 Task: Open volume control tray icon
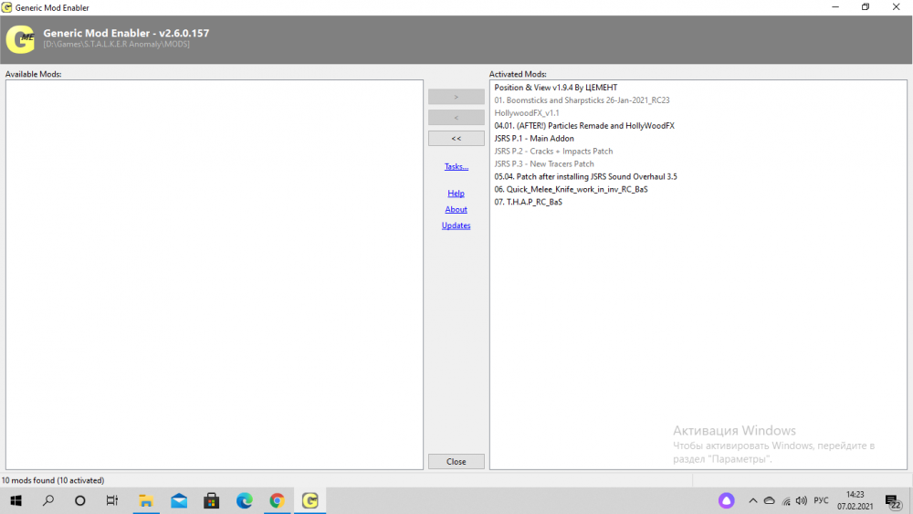pyautogui.click(x=802, y=500)
